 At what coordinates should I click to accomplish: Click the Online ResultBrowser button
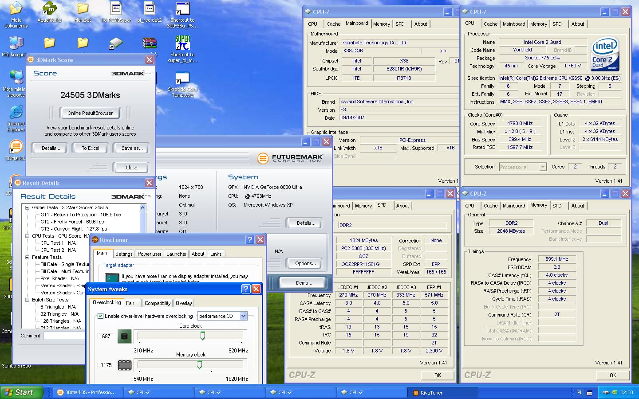(x=90, y=113)
